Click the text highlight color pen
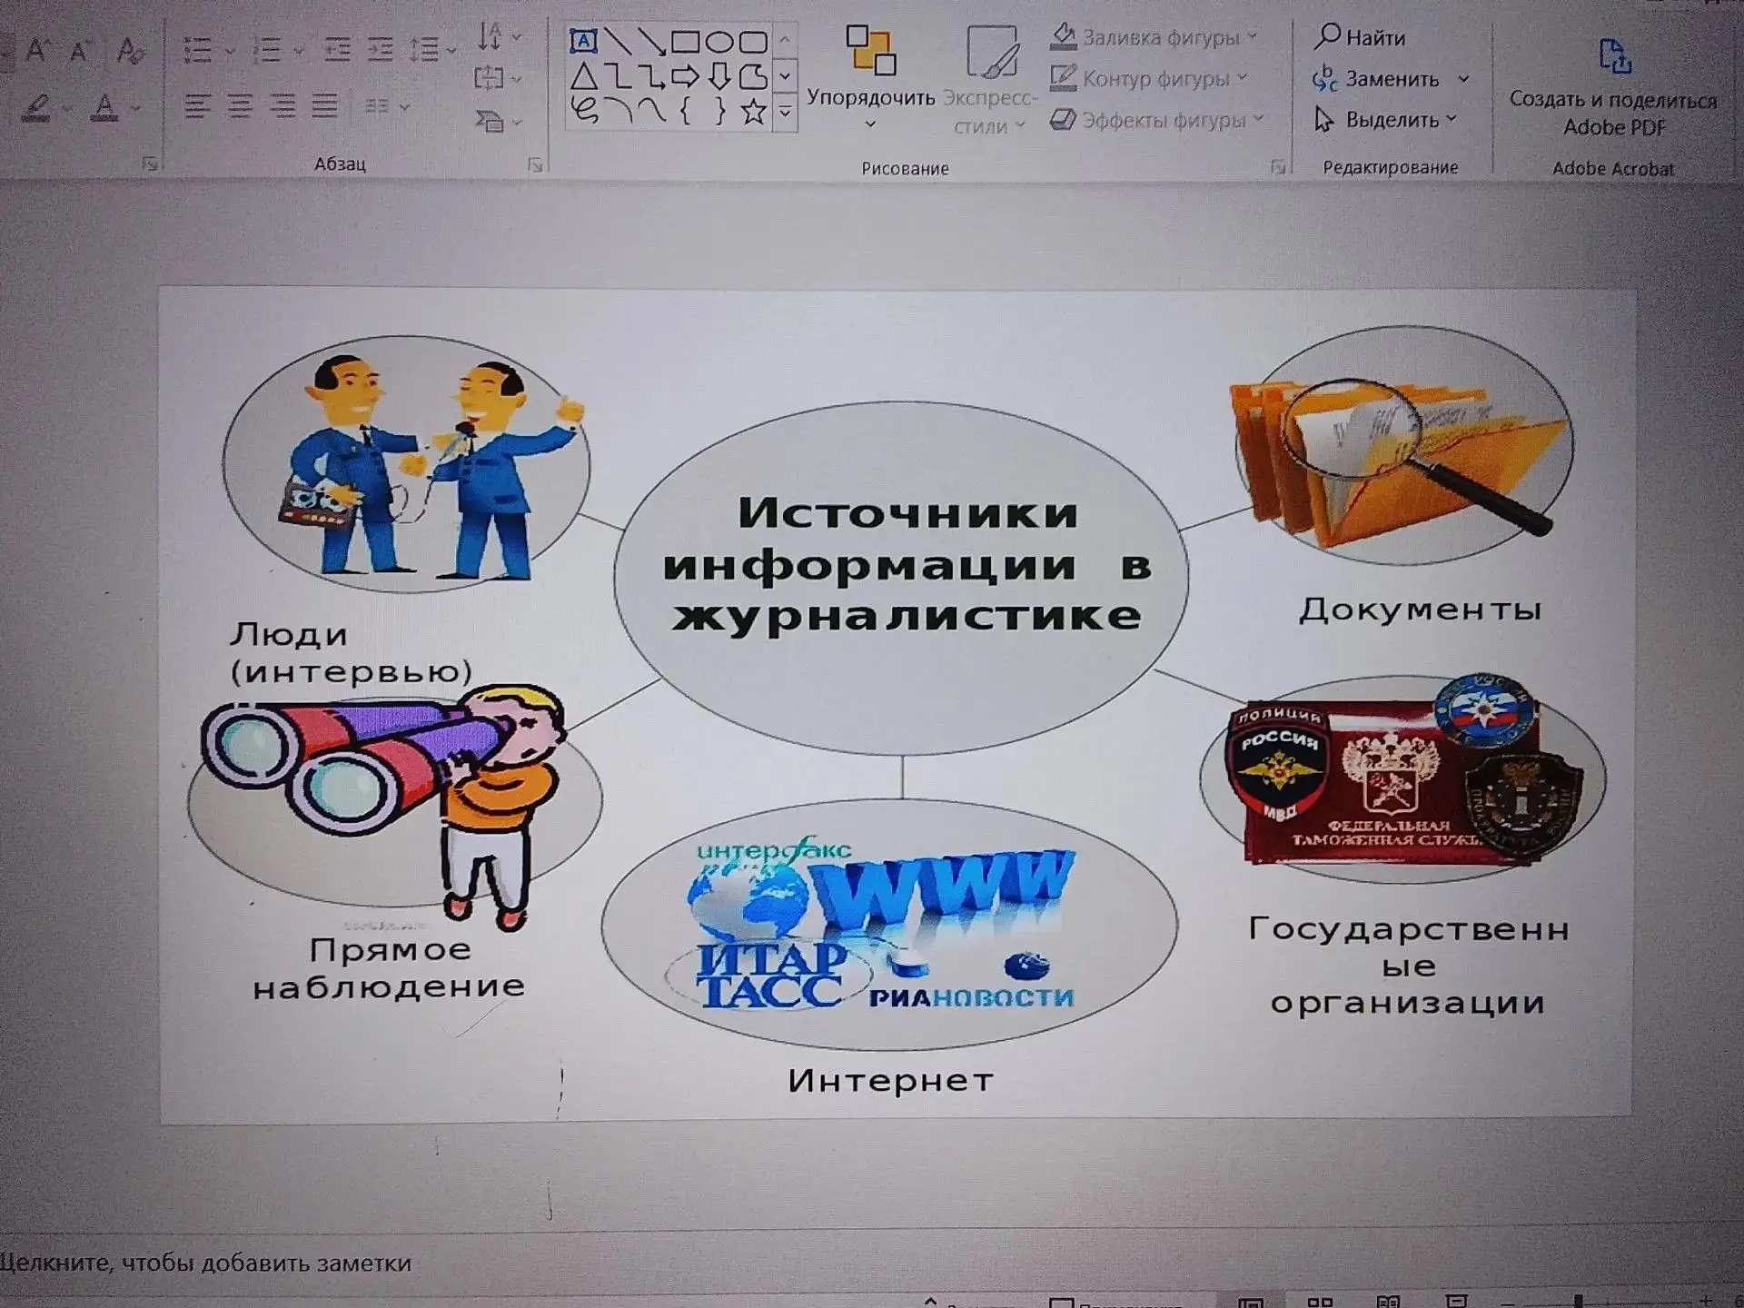 click(x=36, y=107)
